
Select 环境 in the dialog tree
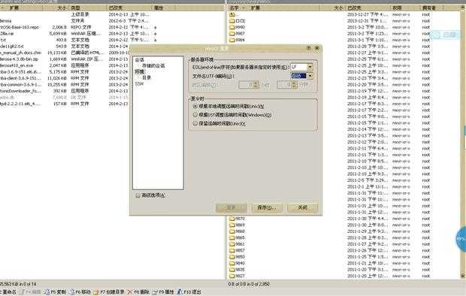click(139, 71)
